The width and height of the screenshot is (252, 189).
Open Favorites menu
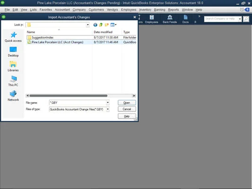click(46, 10)
